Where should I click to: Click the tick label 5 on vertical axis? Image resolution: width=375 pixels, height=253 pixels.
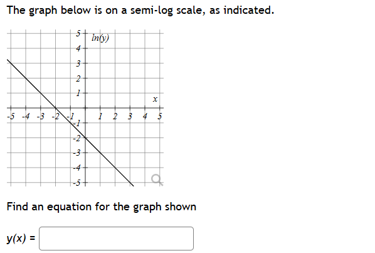pyautogui.click(x=78, y=33)
